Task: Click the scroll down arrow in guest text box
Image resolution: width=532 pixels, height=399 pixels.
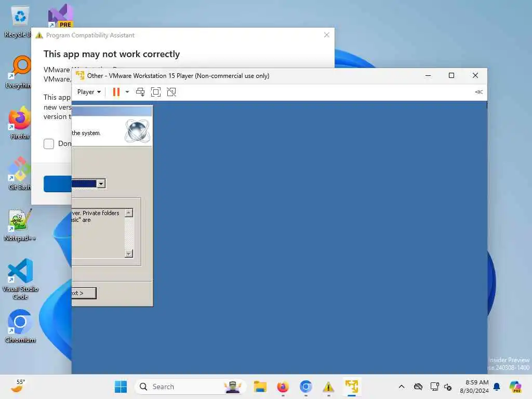Action: [x=129, y=254]
